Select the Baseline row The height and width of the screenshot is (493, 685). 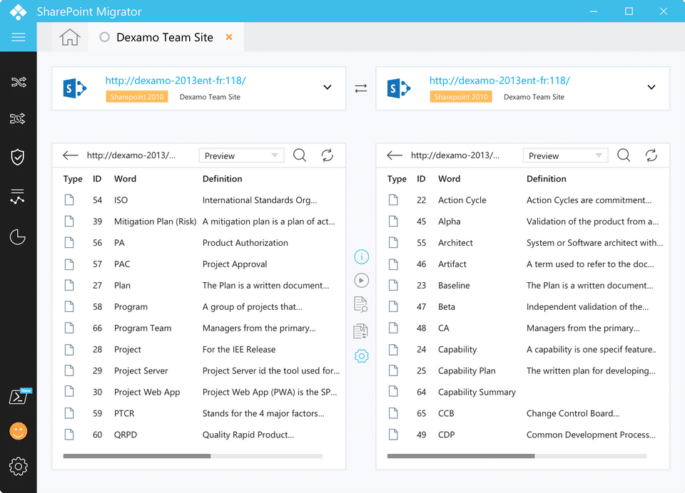tap(523, 286)
